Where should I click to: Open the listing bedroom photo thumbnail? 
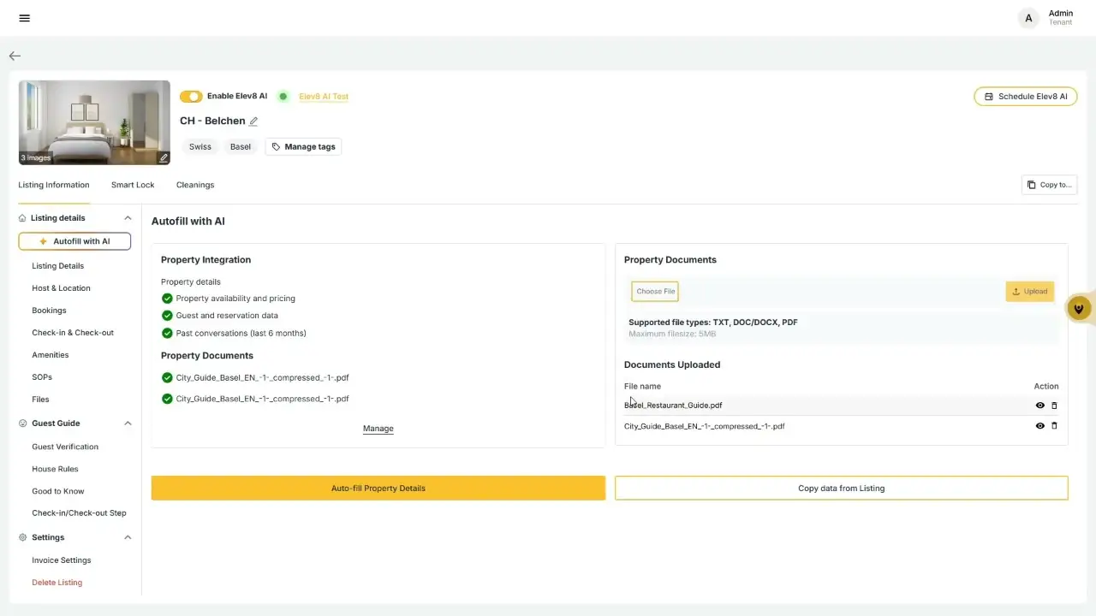[x=94, y=122]
